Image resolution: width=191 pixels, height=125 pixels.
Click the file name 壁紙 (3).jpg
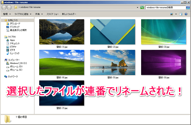pos(164,47)
